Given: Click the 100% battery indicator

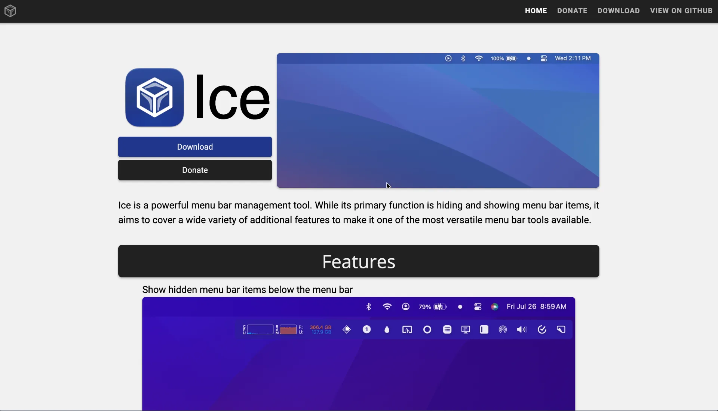Looking at the screenshot, I should coord(504,58).
